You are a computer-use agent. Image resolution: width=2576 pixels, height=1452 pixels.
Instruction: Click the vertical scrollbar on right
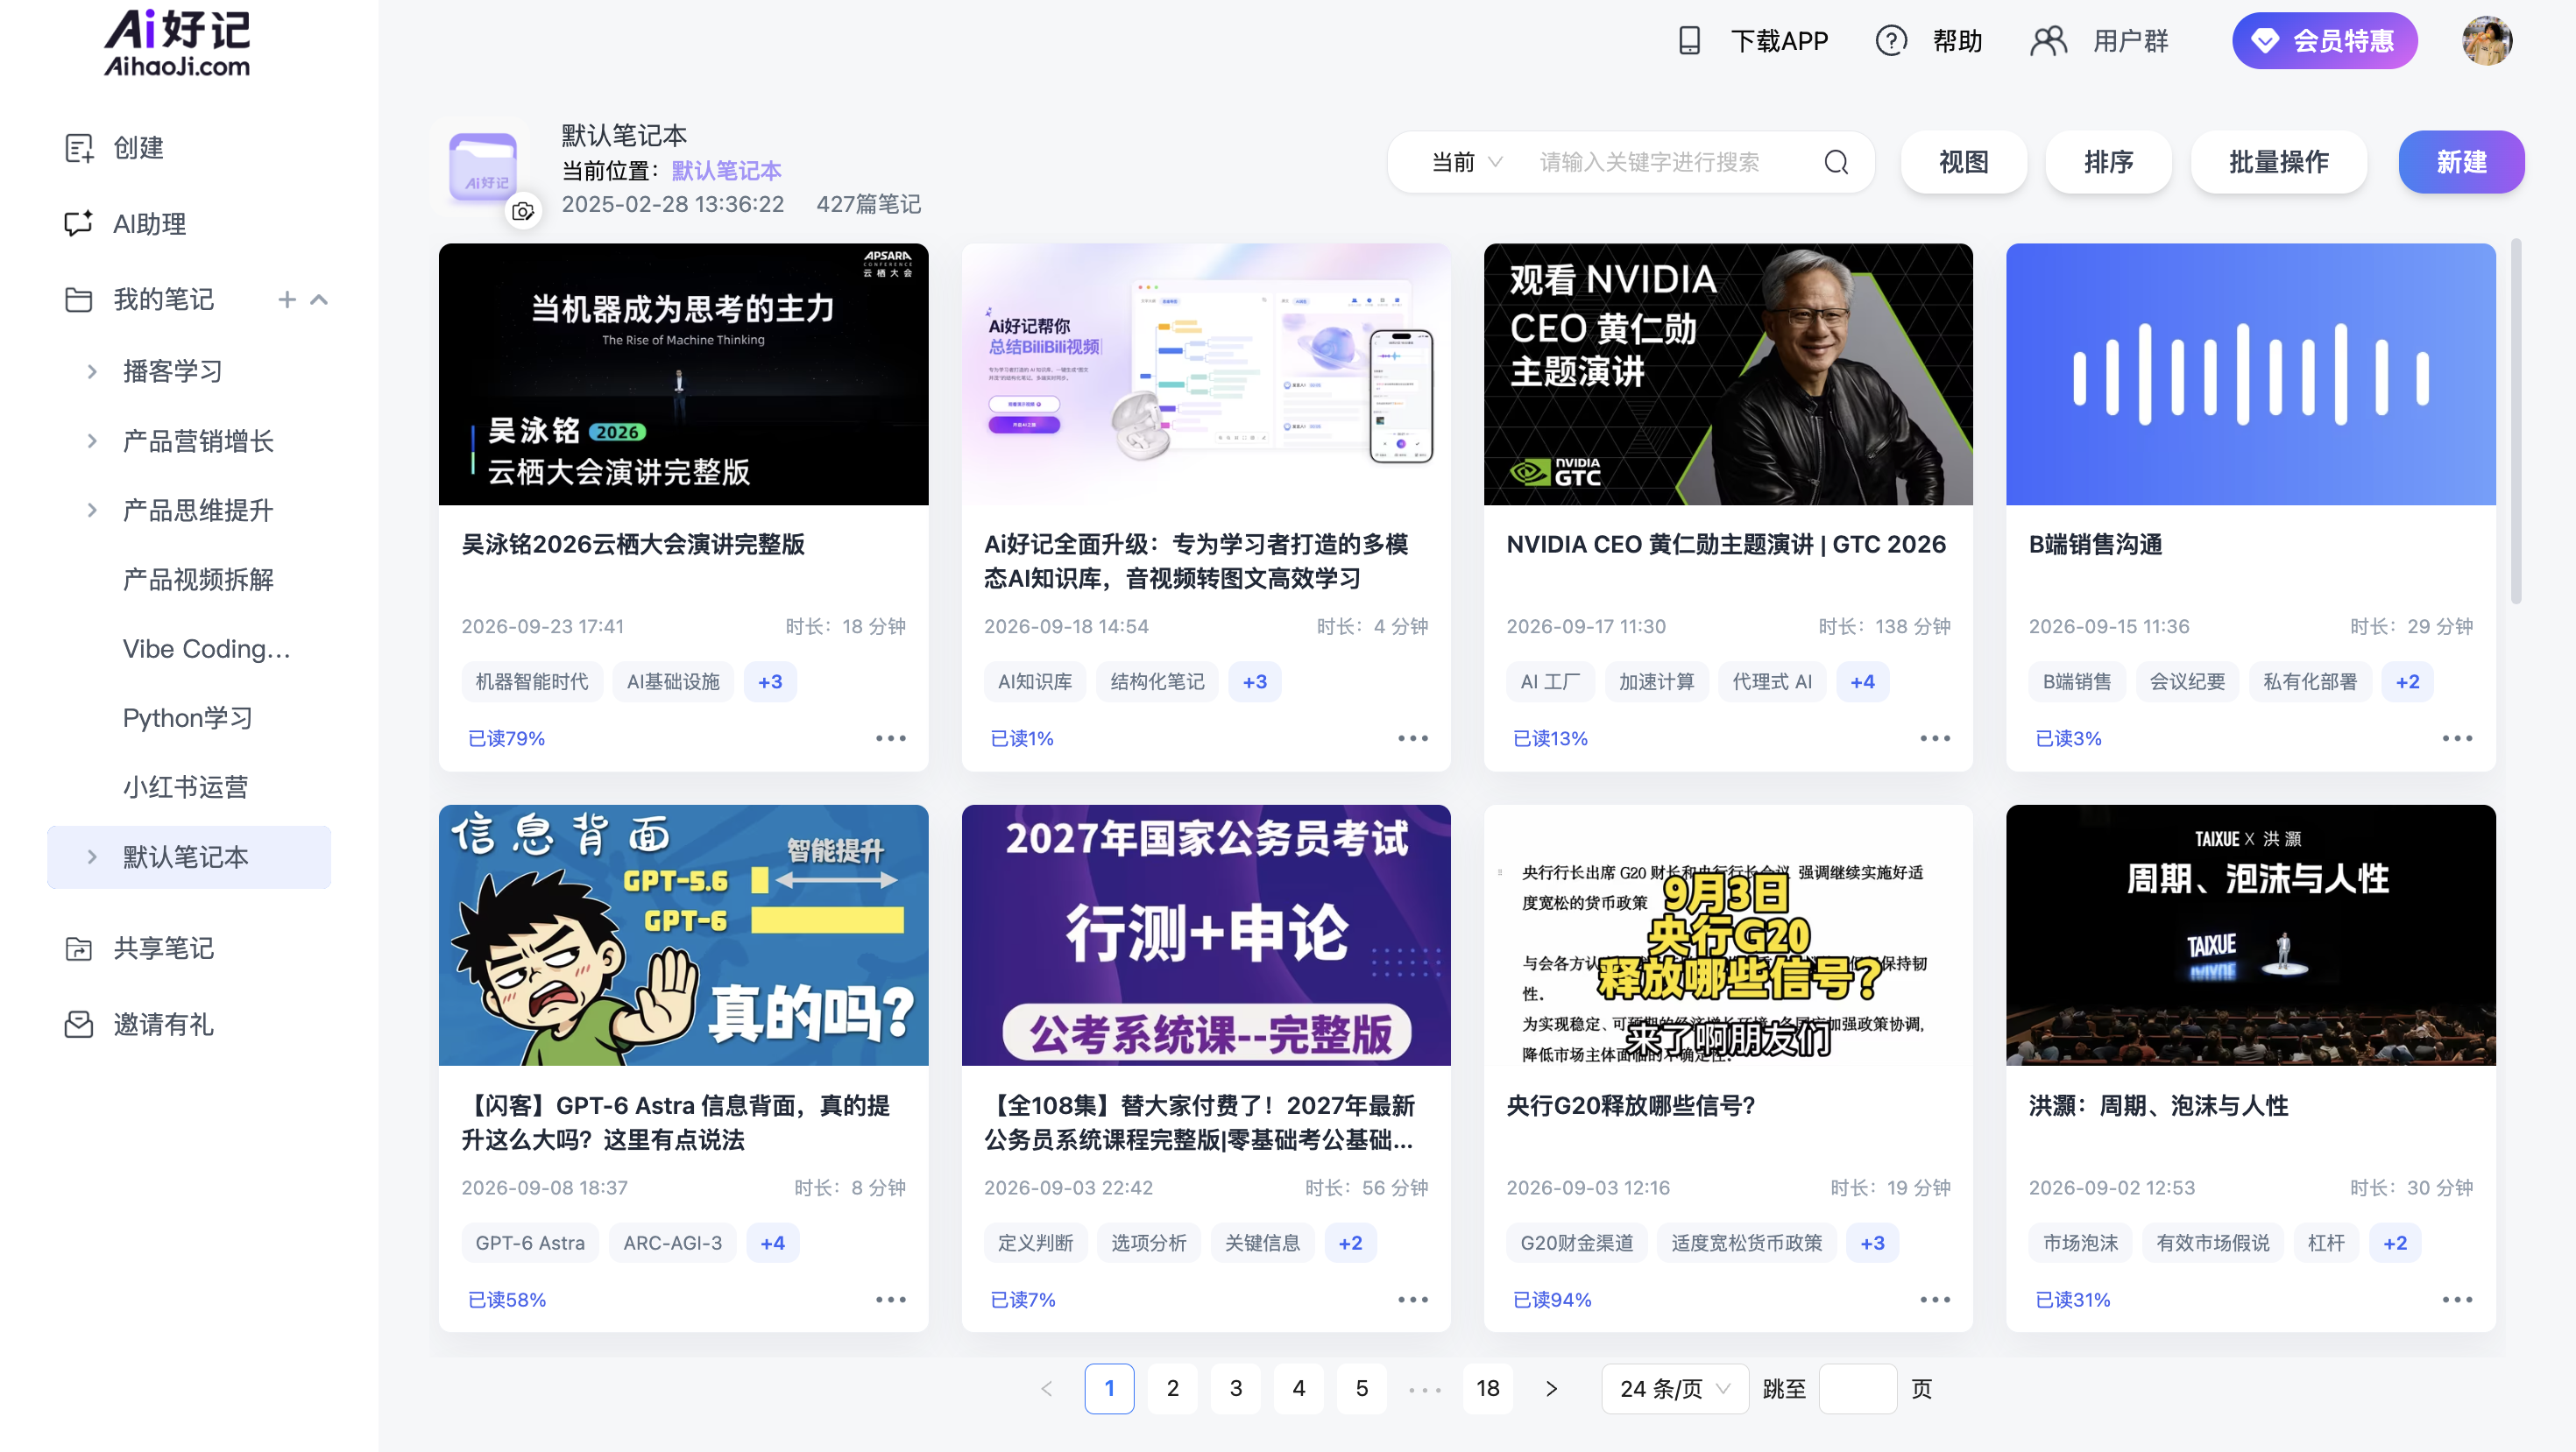(x=2515, y=419)
